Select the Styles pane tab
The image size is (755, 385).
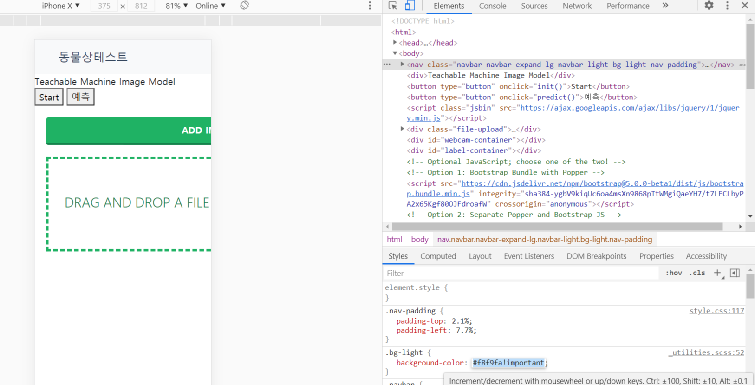tap(398, 256)
